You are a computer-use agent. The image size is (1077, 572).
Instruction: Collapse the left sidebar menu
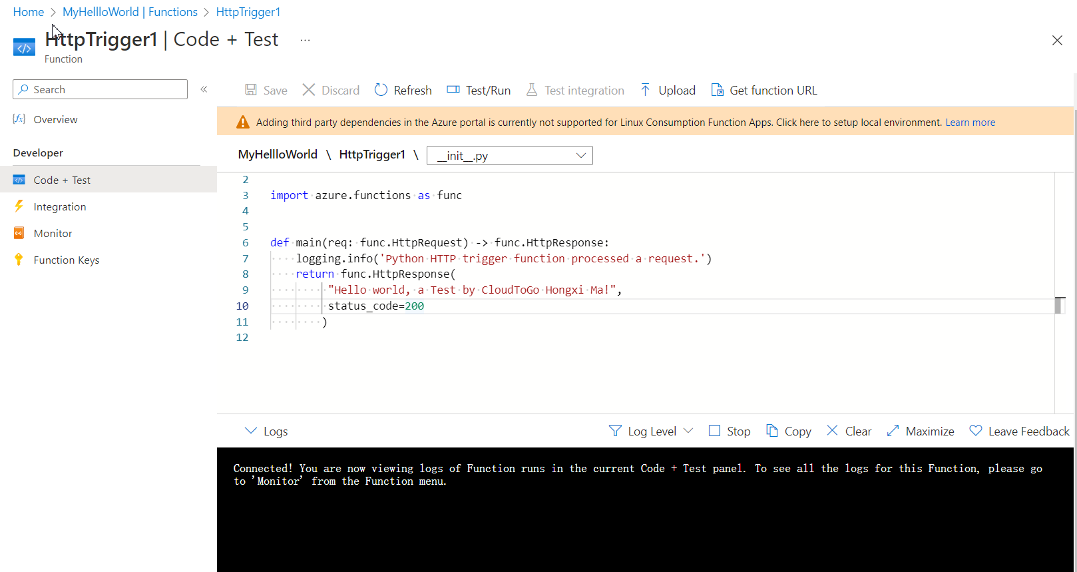pyautogui.click(x=204, y=89)
